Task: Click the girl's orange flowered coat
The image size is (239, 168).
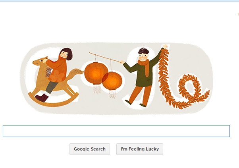Action: click(x=57, y=70)
